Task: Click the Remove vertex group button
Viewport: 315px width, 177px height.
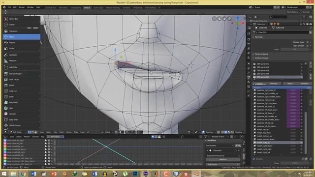Action: click(x=274, y=84)
